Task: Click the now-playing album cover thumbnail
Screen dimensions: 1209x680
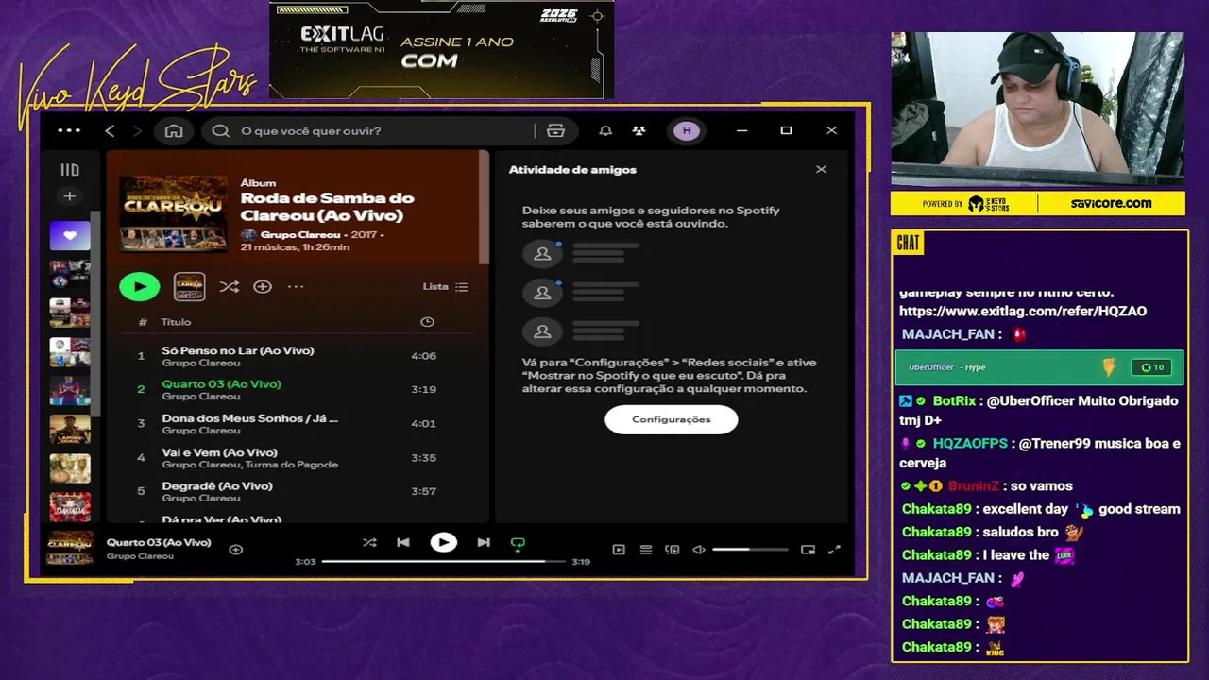Action: coord(70,549)
